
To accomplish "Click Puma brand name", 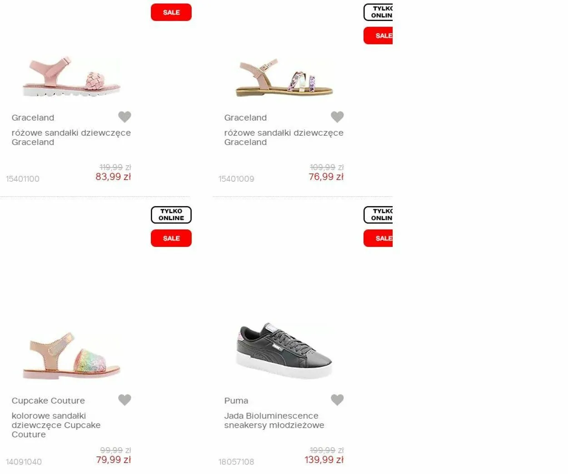I will [x=236, y=401].
